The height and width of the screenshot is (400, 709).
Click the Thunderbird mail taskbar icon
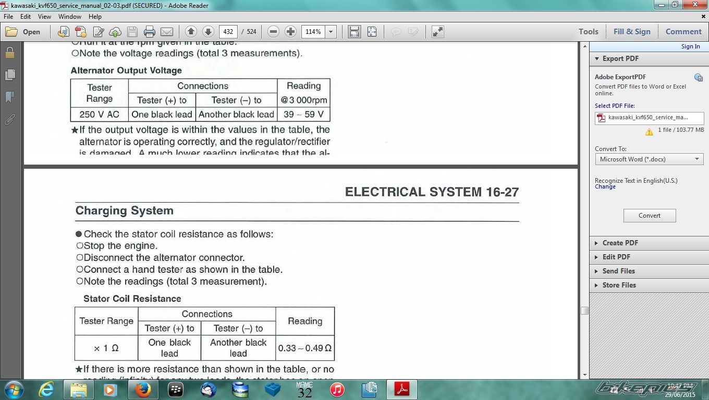tap(208, 390)
